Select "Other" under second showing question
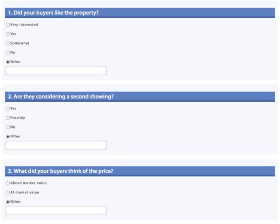Viewport: 280px width, 224px height. click(x=7, y=137)
